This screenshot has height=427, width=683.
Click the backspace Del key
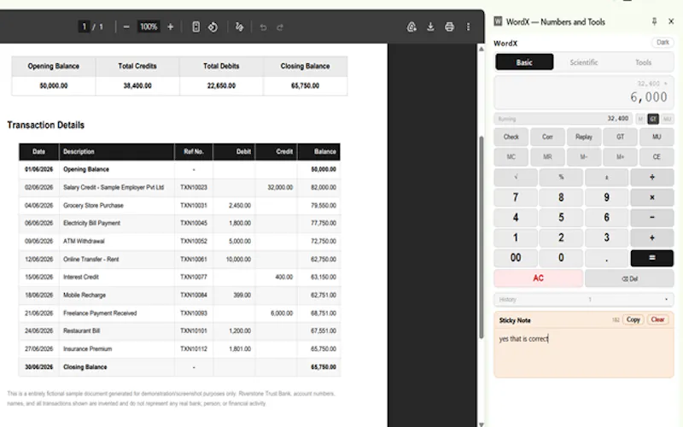pos(629,278)
